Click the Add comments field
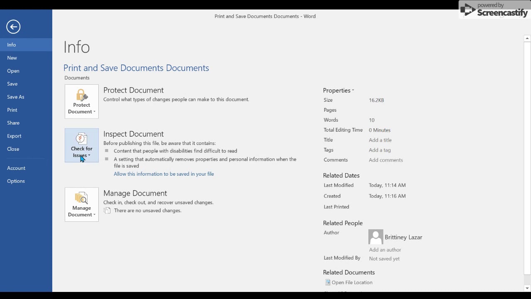 click(x=386, y=160)
